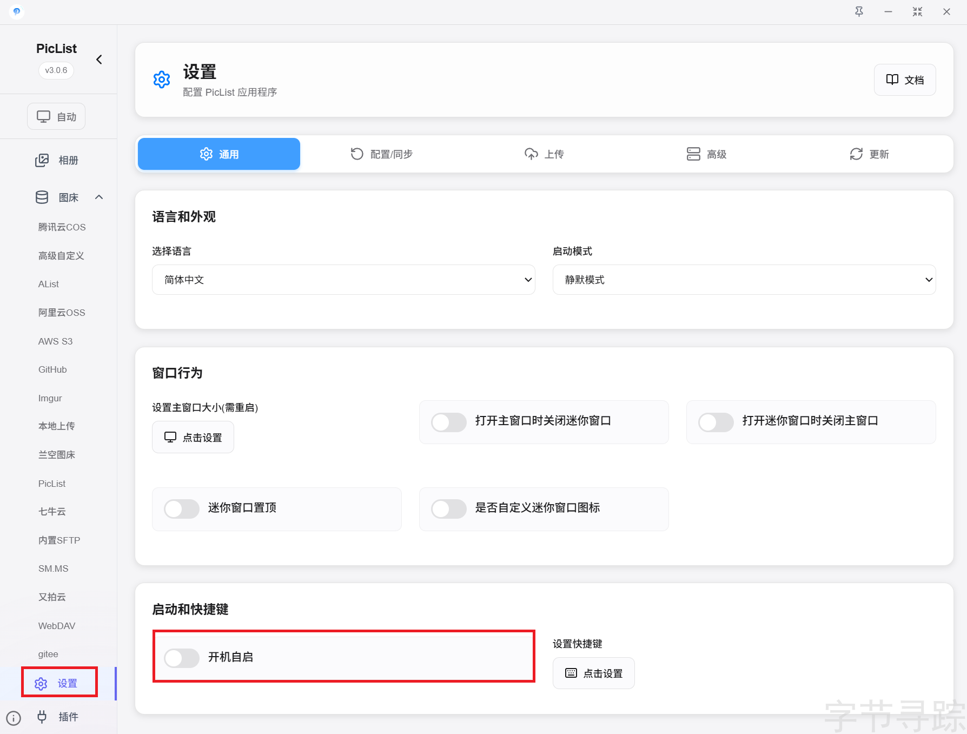Open 相册 in the sidebar
Image resolution: width=967 pixels, height=734 pixels.
pos(58,160)
